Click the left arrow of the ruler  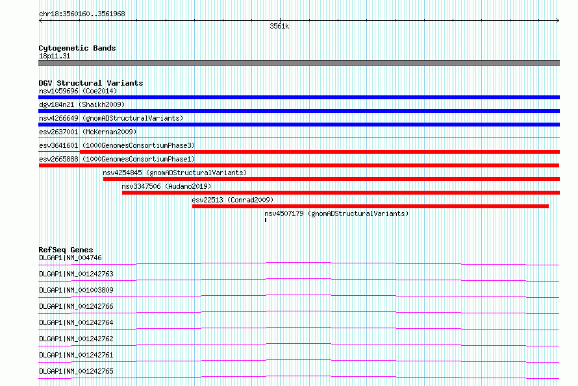point(40,21)
